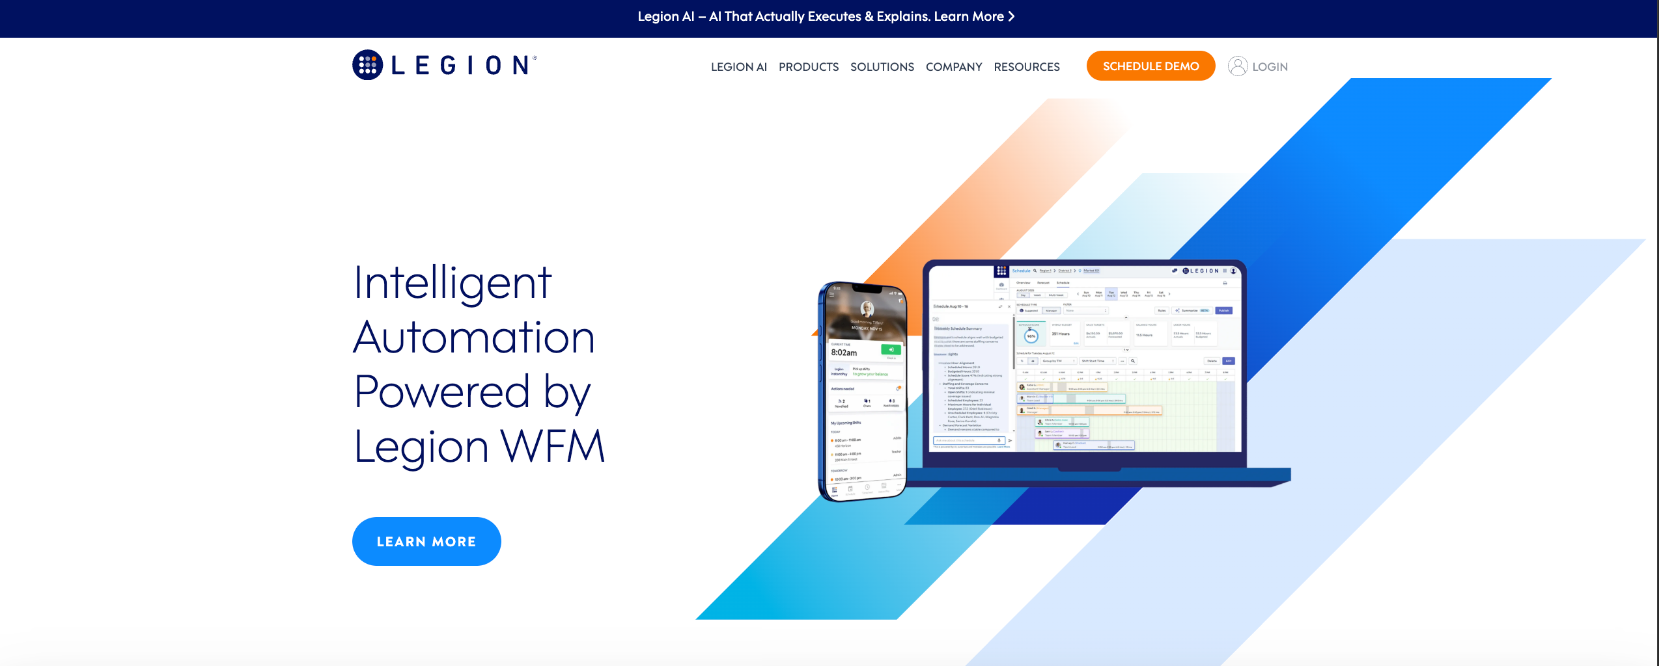Click the phone app mockup image
Screen dimensions: 1659x666
tap(862, 392)
